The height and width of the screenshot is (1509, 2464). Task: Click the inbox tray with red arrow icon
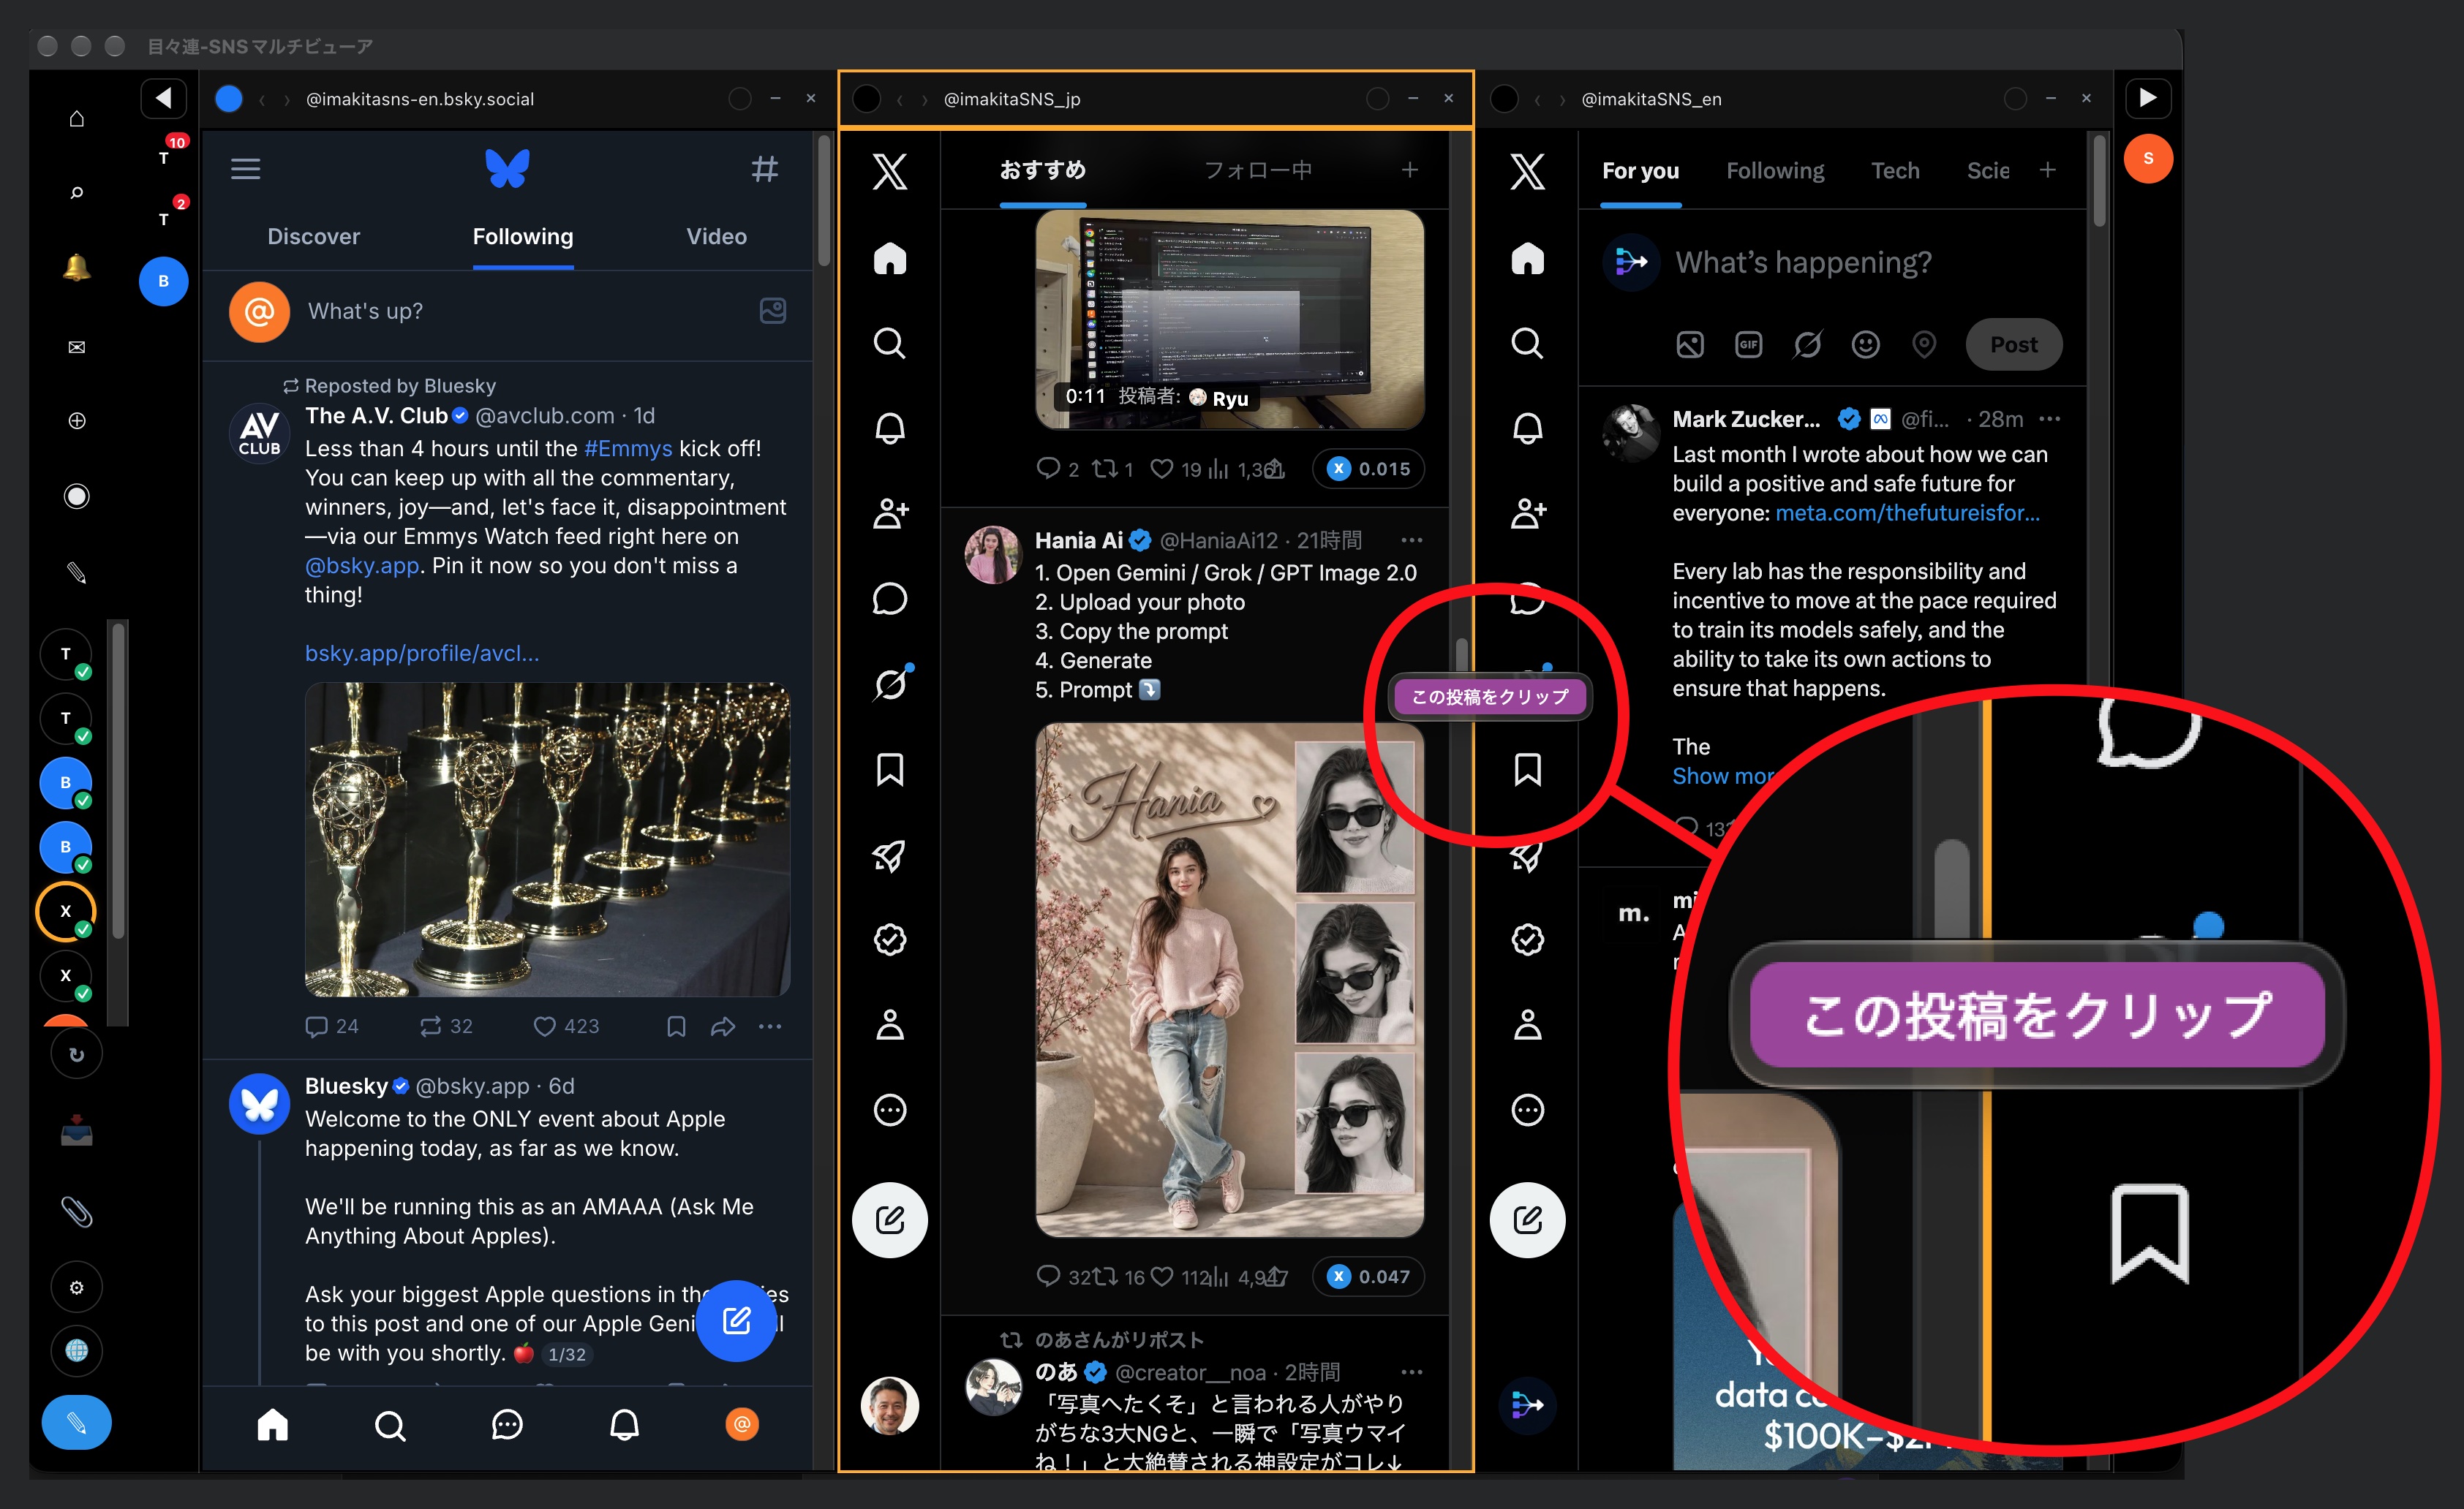pyautogui.click(x=77, y=1130)
